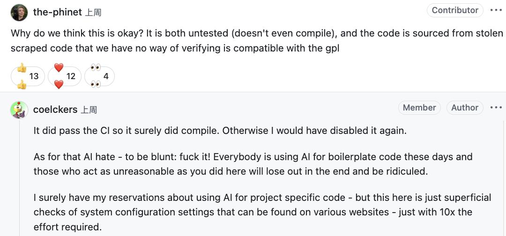506x236 pixels.
Task: Click the-phinet username link
Action: pyautogui.click(x=57, y=12)
